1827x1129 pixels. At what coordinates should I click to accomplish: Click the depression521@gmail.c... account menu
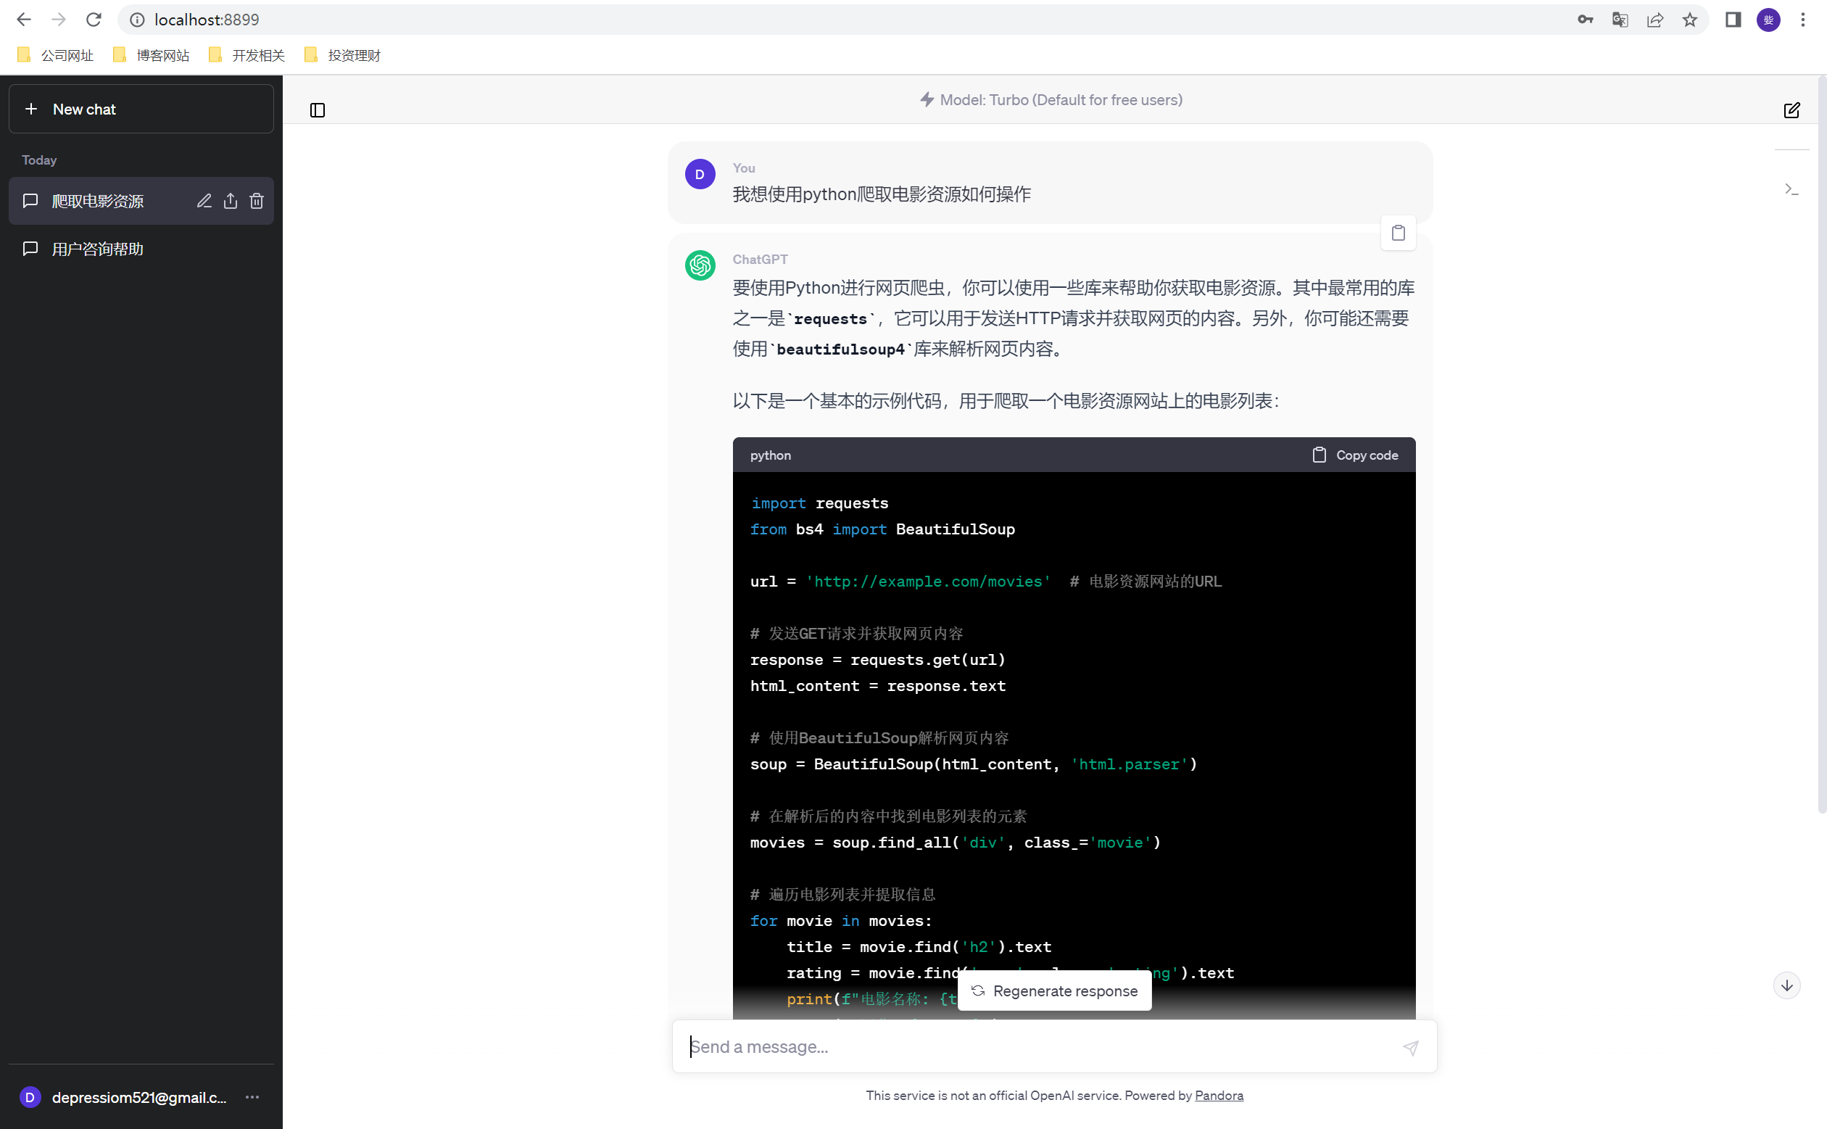click(140, 1098)
